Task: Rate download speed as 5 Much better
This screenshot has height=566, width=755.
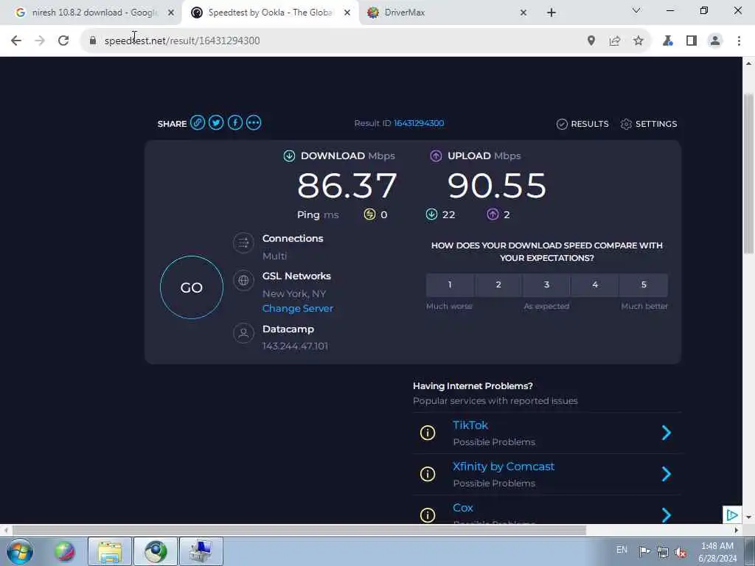Action: coord(644,285)
